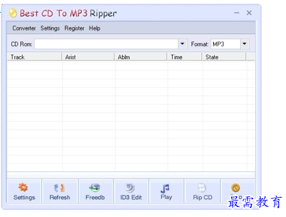
Task: Open the Settings menu in menu bar
Action: tap(50, 28)
